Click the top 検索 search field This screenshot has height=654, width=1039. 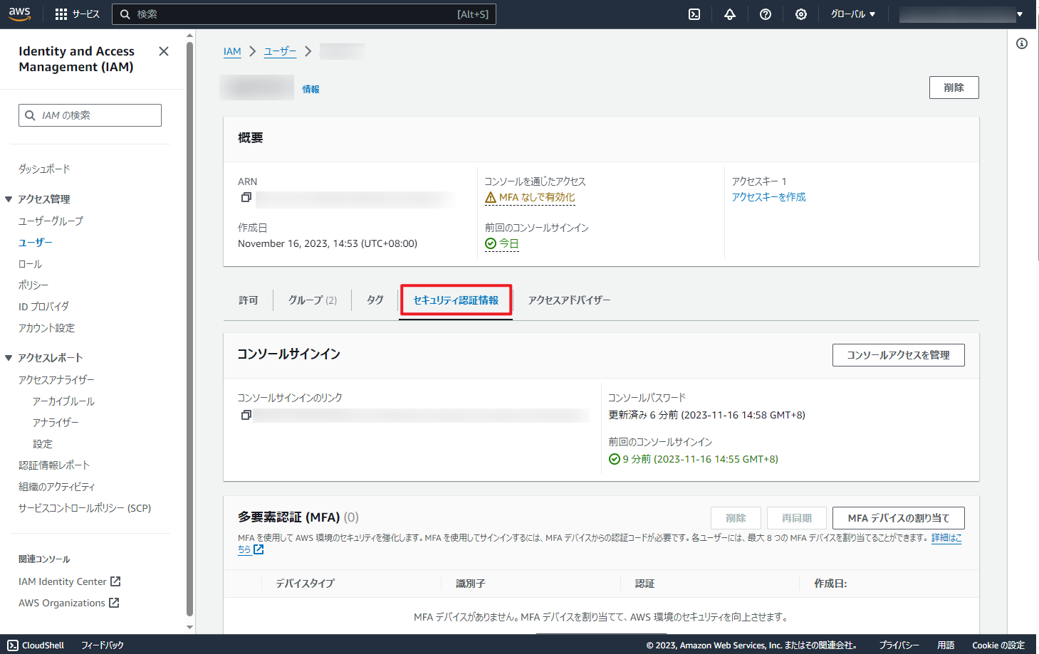pyautogui.click(x=304, y=14)
